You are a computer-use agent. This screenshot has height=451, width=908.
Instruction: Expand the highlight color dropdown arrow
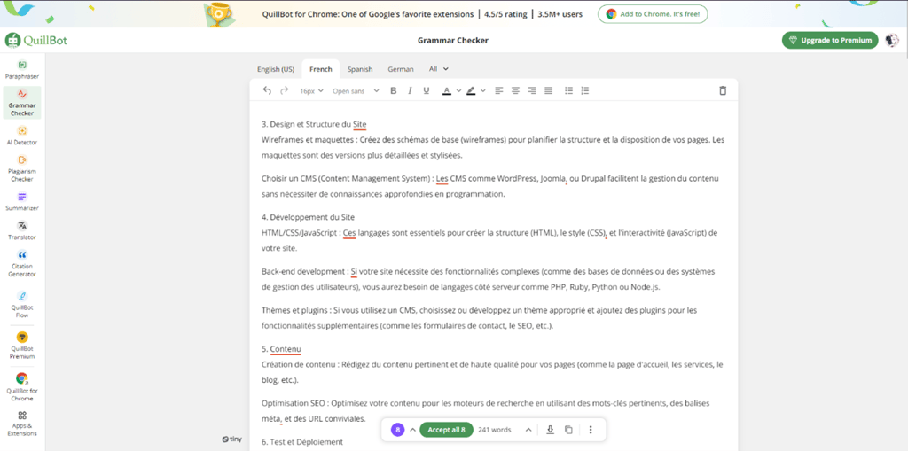point(483,91)
